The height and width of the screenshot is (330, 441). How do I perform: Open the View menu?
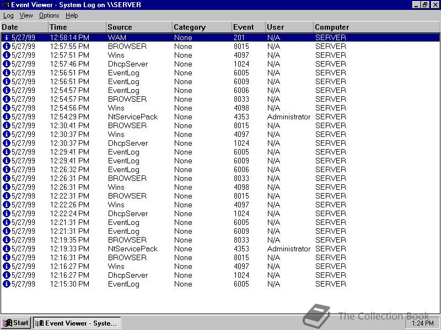(26, 15)
